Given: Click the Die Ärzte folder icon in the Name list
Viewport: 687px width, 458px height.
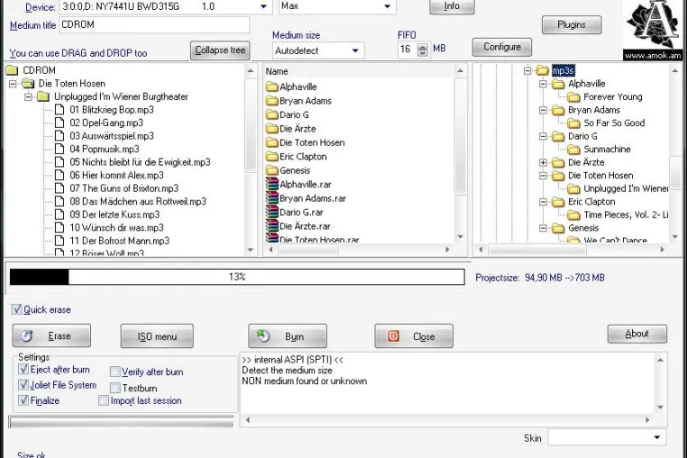Looking at the screenshot, I should click(x=272, y=129).
